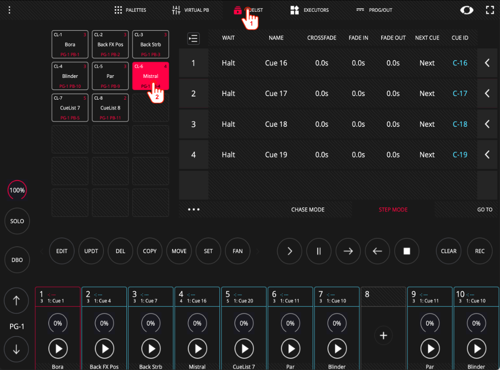Screen dimensions: 500x370
Task: Toggle SOLO mode
Action: 17,221
